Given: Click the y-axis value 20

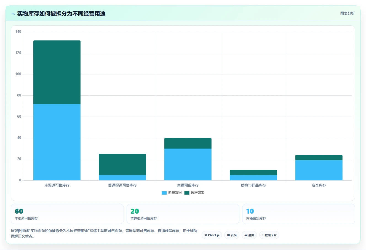Looking at the screenshot, I should (x=19, y=159).
